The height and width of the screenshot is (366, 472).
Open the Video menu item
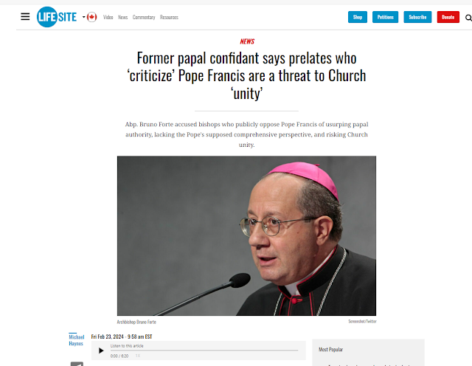click(108, 17)
